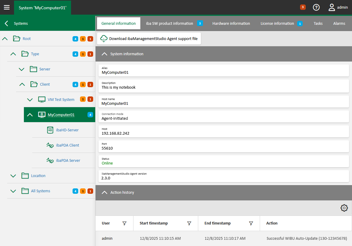Viewport: 352px width, 246px height.
Task: Collapse the System information section
Action: coord(104,54)
